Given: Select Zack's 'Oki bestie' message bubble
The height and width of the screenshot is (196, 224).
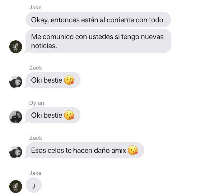Looking at the screenshot, I should click(x=52, y=80).
